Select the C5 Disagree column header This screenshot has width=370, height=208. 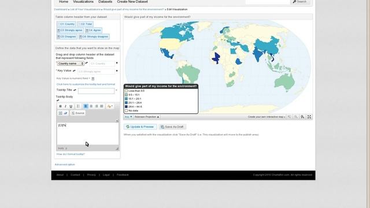click(67, 37)
